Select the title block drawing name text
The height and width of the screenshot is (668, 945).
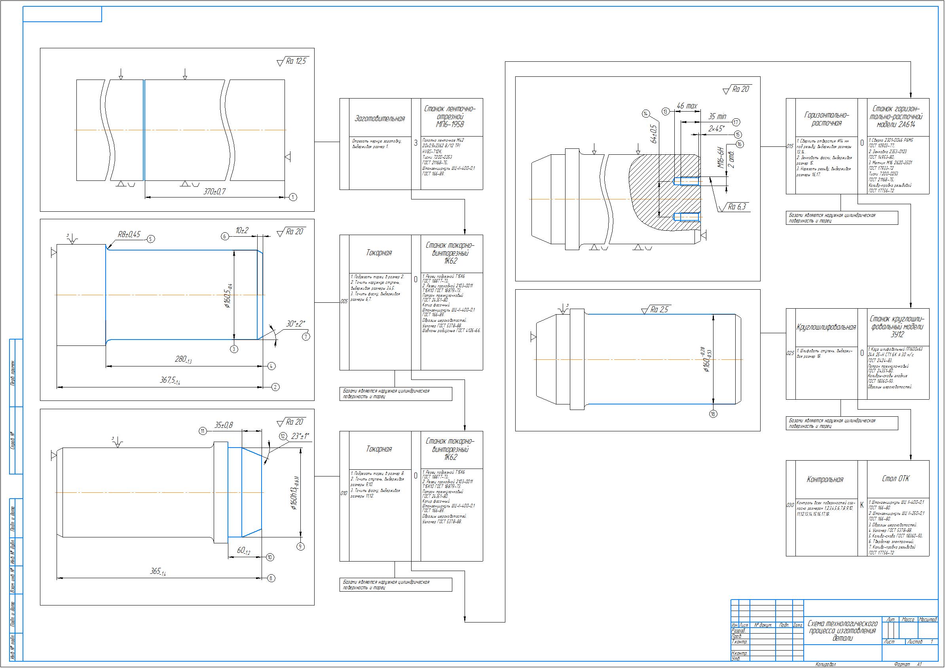pos(842,630)
